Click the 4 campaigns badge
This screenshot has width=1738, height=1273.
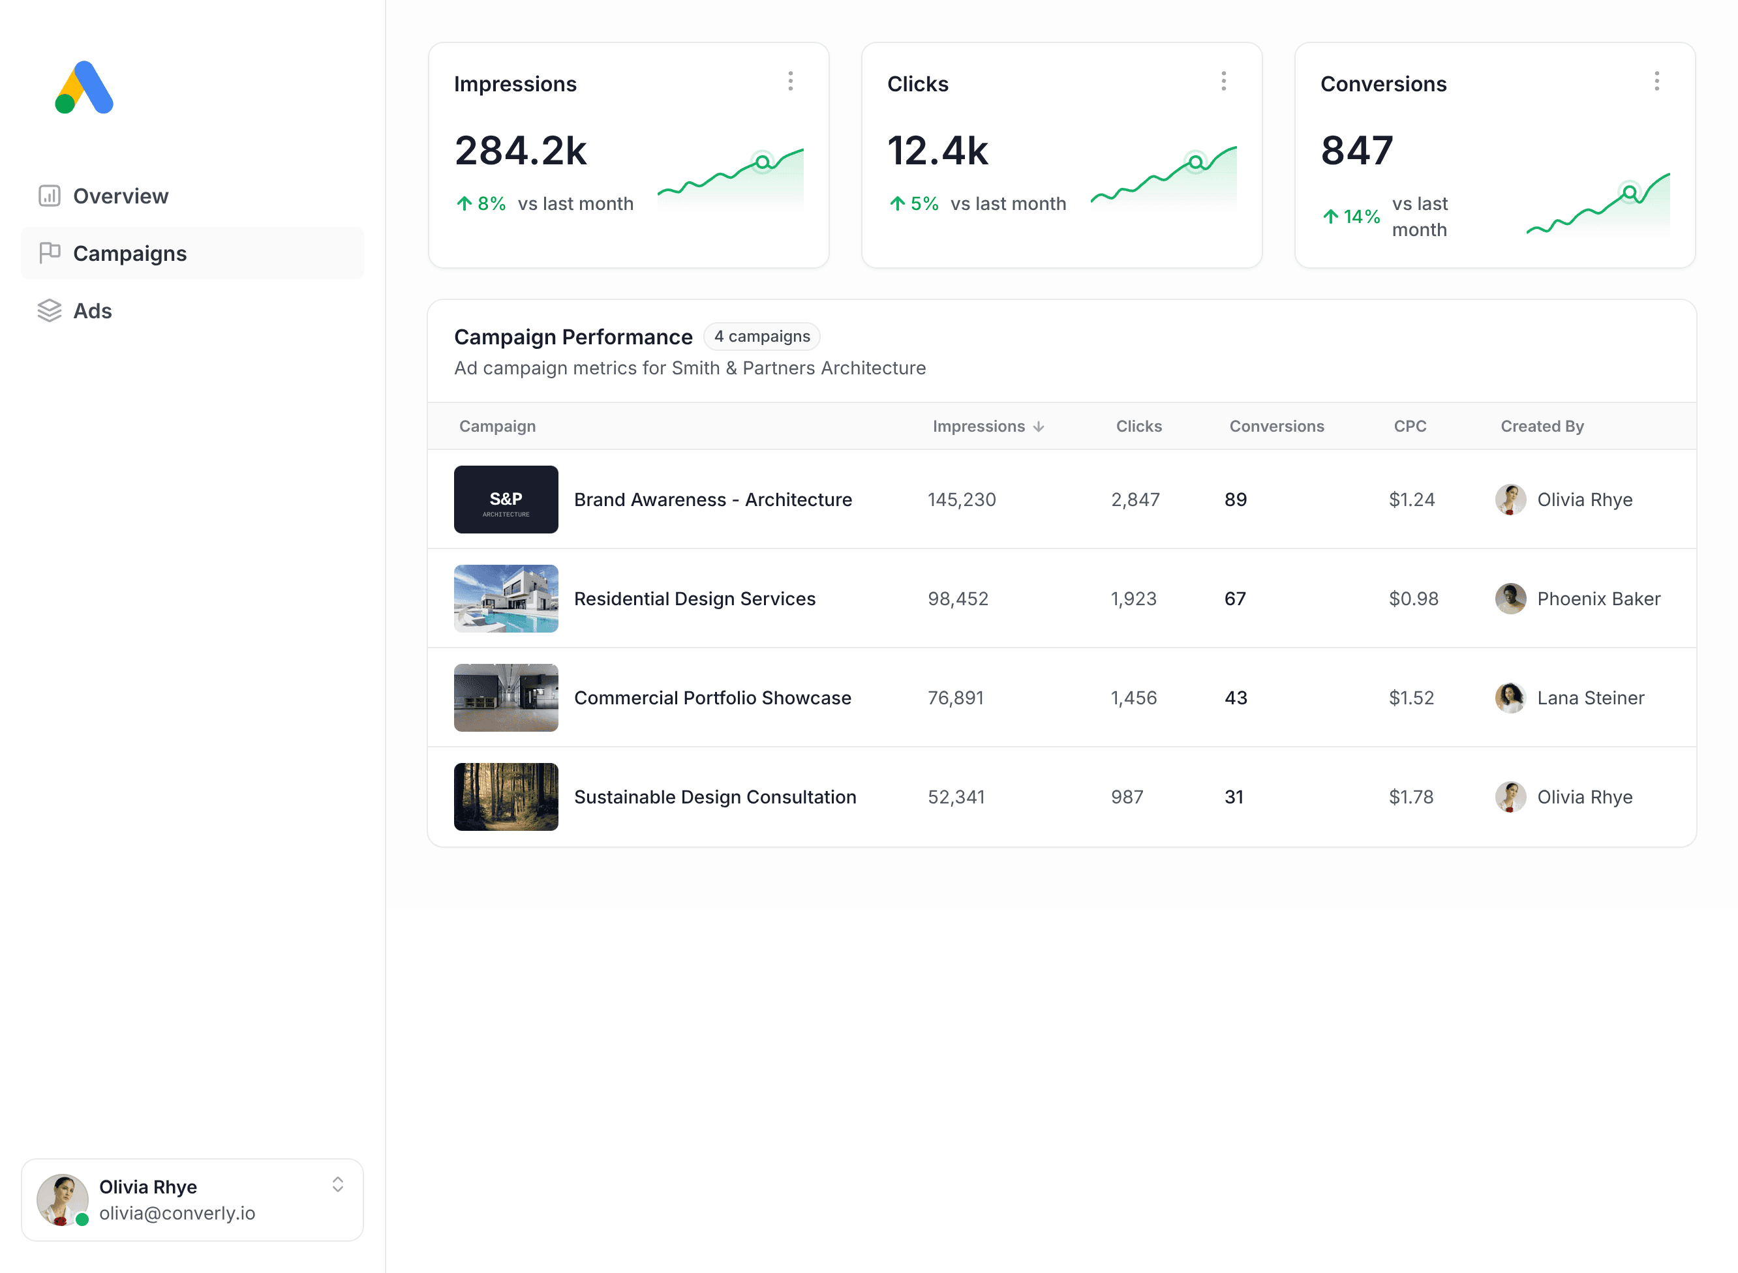[761, 337]
